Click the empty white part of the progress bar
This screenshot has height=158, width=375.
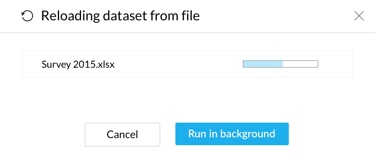[x=300, y=64]
